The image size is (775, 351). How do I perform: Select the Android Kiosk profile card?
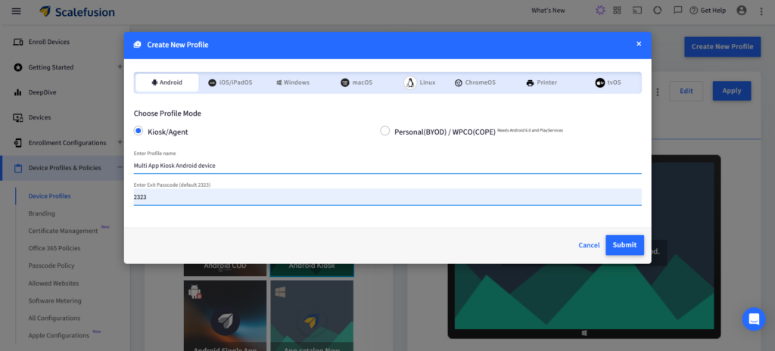(x=311, y=270)
